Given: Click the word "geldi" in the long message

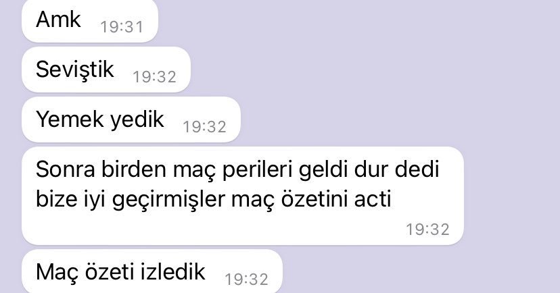Looking at the screenshot, I should 323,170.
